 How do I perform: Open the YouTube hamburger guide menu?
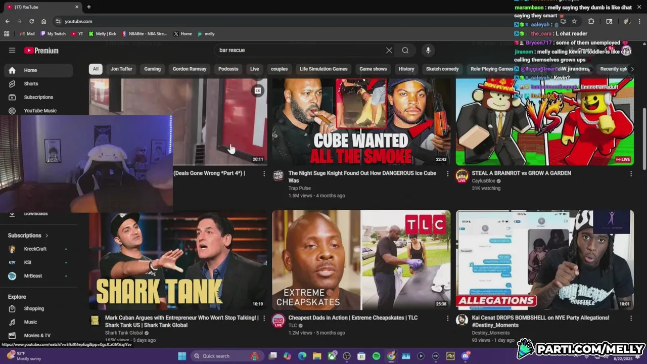[x=12, y=50]
